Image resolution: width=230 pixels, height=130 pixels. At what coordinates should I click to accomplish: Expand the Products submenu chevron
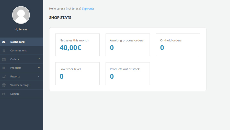coord(39,68)
